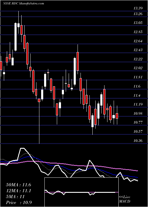Click the 11.4 price axis label

(137, 96)
